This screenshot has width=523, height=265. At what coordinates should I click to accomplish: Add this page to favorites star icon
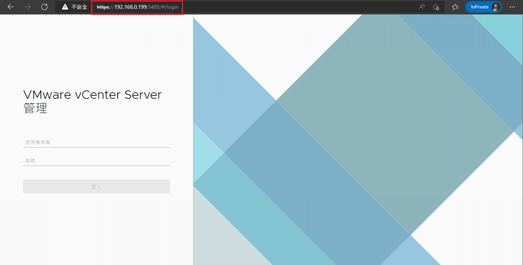(x=436, y=7)
